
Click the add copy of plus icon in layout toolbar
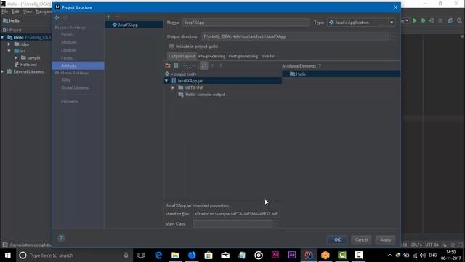[185, 65]
